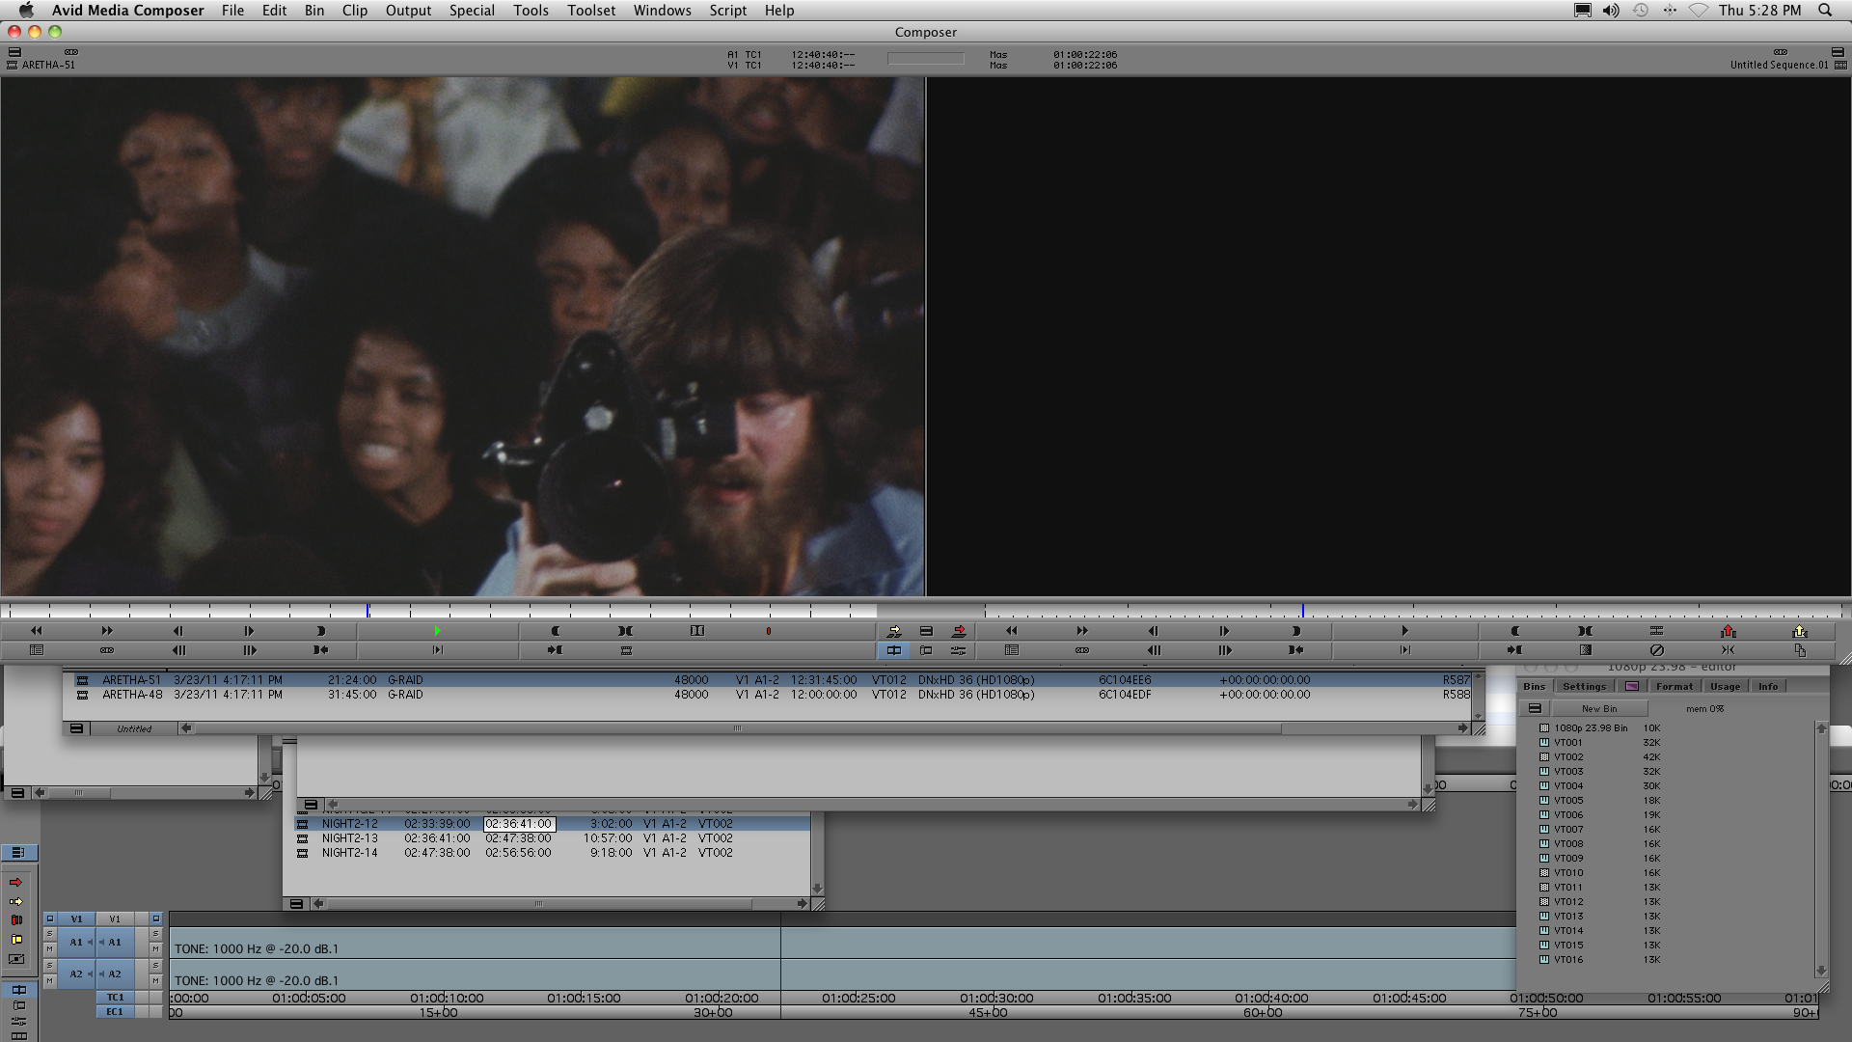The width and height of the screenshot is (1852, 1042).
Task: Open the bin Fast Menu beside Untitled view
Action: click(x=76, y=728)
